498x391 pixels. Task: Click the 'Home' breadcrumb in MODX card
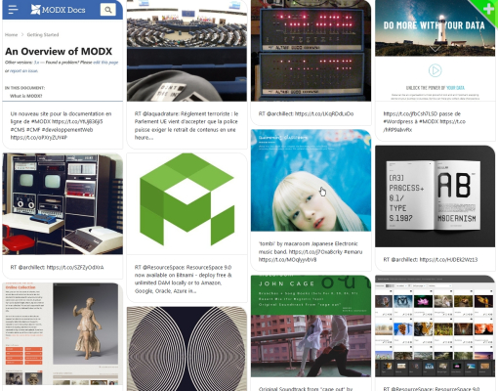[x=11, y=34]
